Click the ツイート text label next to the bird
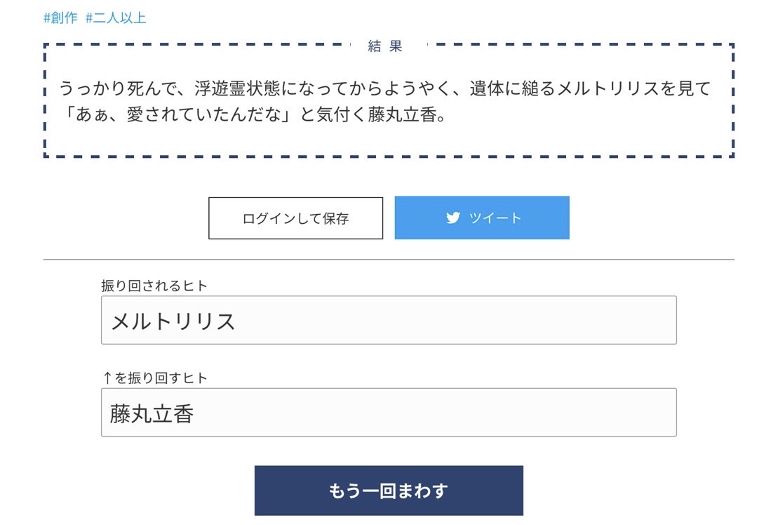Screen dimensions: 778x525 tap(495, 218)
